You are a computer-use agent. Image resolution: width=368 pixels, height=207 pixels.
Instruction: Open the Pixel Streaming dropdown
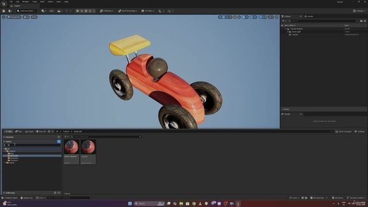128,11
